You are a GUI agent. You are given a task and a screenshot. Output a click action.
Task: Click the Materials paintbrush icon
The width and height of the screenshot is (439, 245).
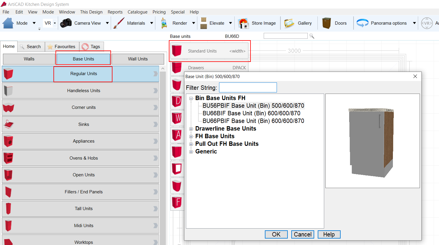tap(119, 23)
